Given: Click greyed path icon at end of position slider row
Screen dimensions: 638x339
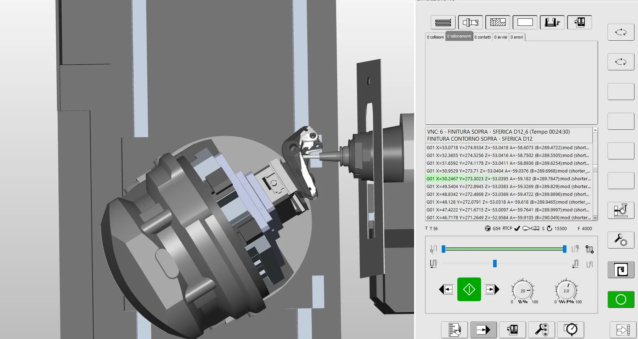Looking at the screenshot, I should pyautogui.click(x=589, y=264).
